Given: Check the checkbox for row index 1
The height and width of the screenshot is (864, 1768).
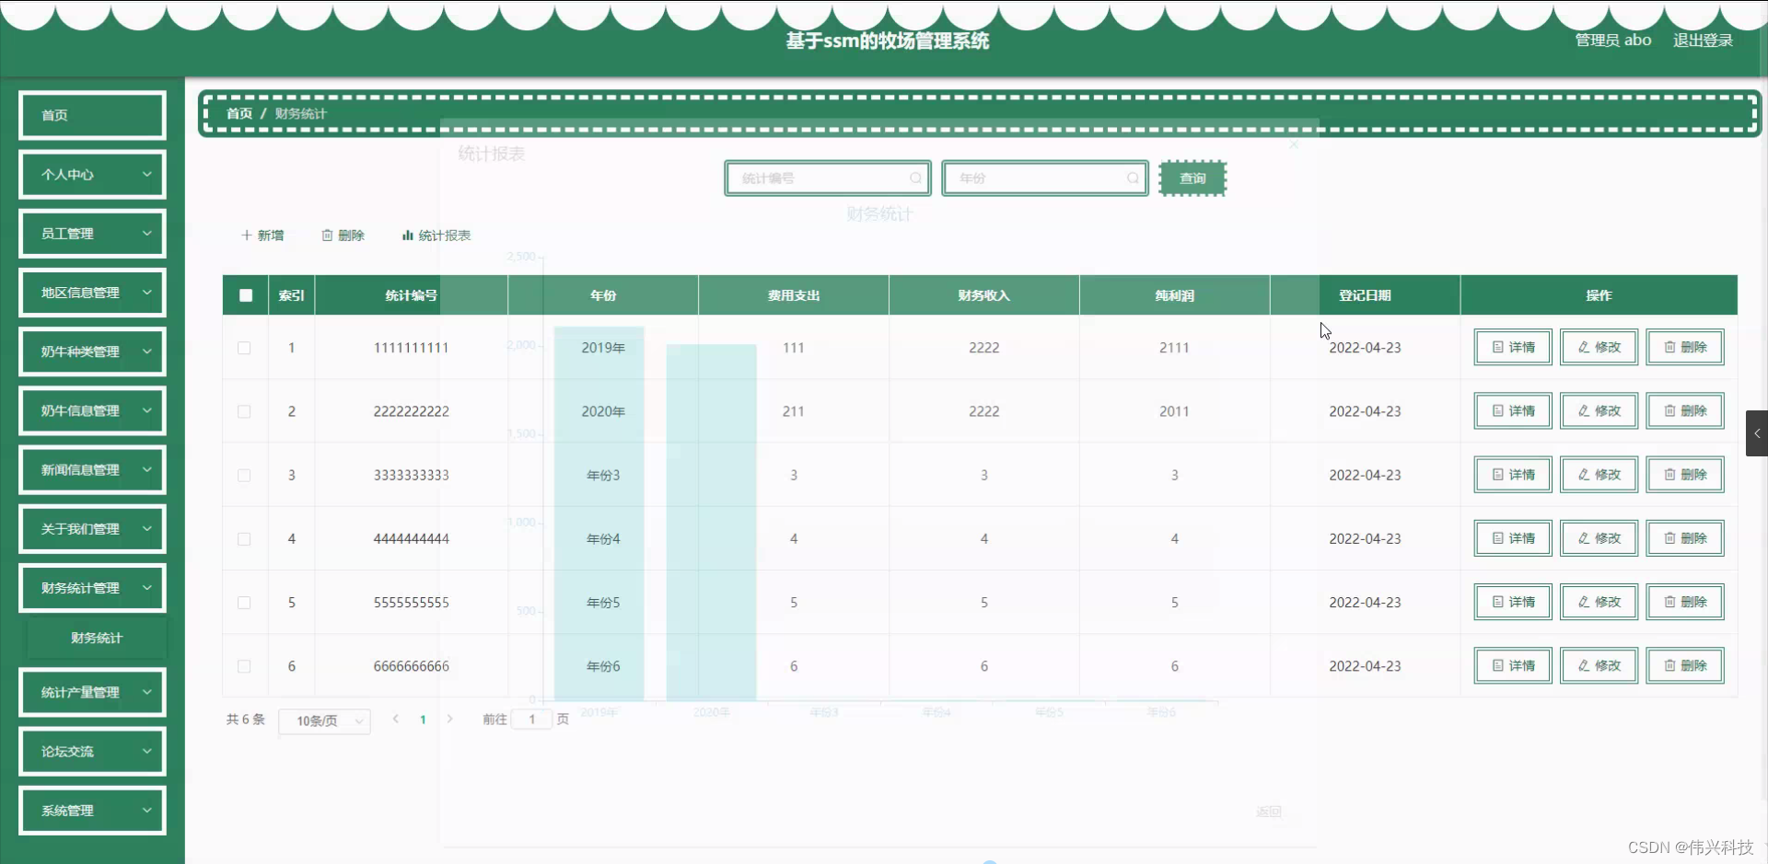Looking at the screenshot, I should click(244, 348).
